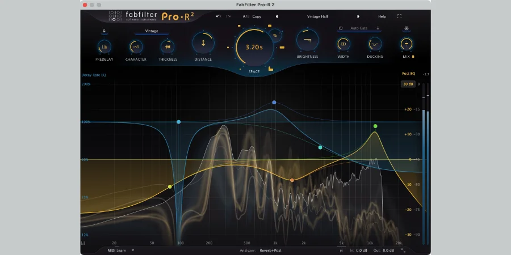
Task: Click the MIDI Learn button
Action: coord(116,250)
